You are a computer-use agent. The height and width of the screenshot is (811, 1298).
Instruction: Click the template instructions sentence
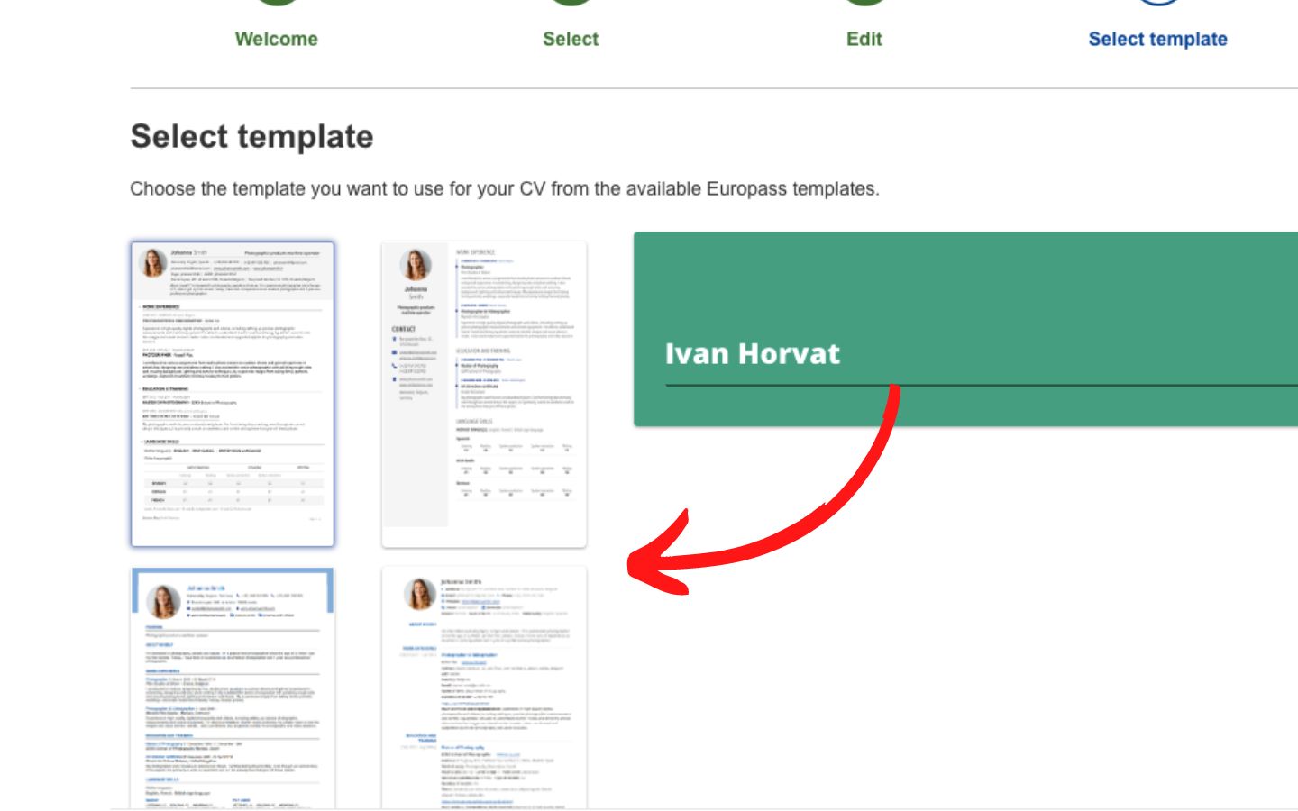(x=504, y=188)
